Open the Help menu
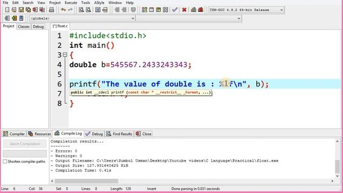 [x=130, y=3]
